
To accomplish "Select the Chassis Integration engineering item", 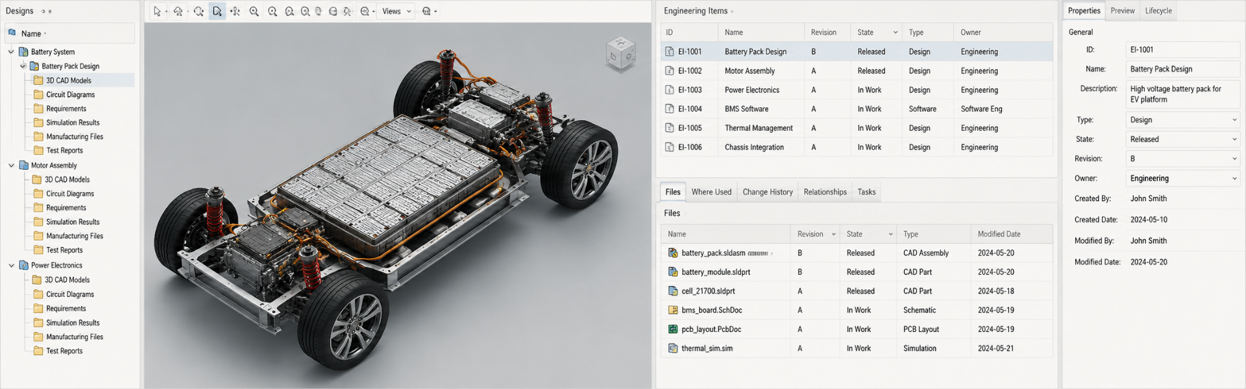I will [857, 147].
